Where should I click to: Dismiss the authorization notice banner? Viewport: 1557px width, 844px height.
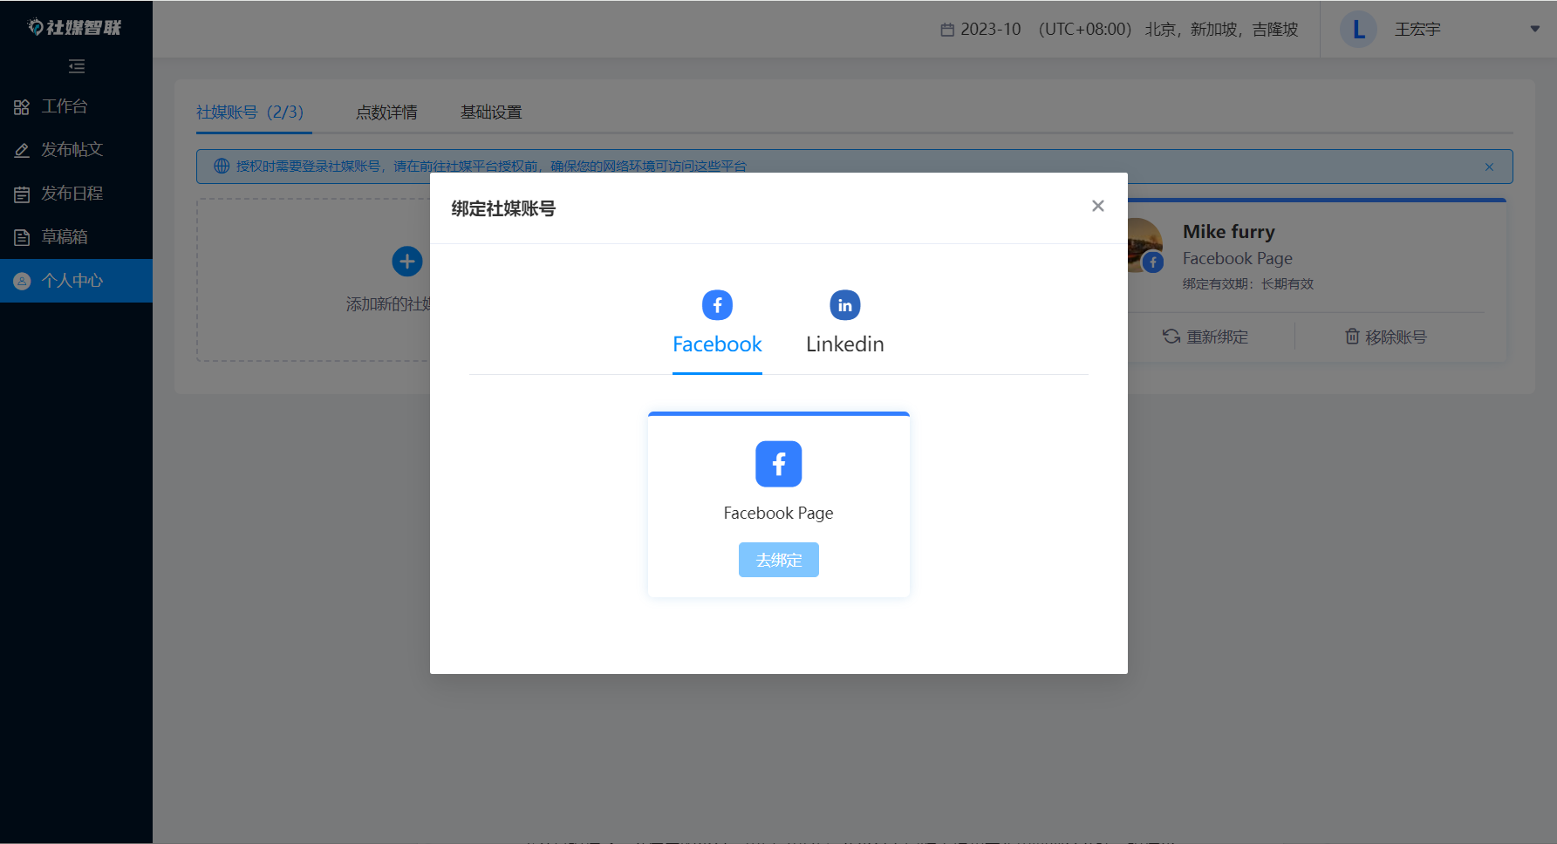(1489, 167)
